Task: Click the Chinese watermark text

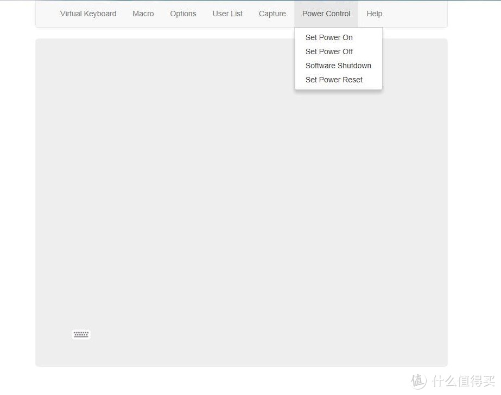Action: click(463, 381)
